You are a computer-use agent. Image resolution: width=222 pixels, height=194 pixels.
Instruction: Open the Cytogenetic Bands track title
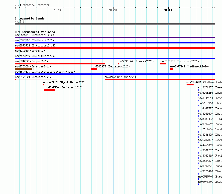pos(30,18)
